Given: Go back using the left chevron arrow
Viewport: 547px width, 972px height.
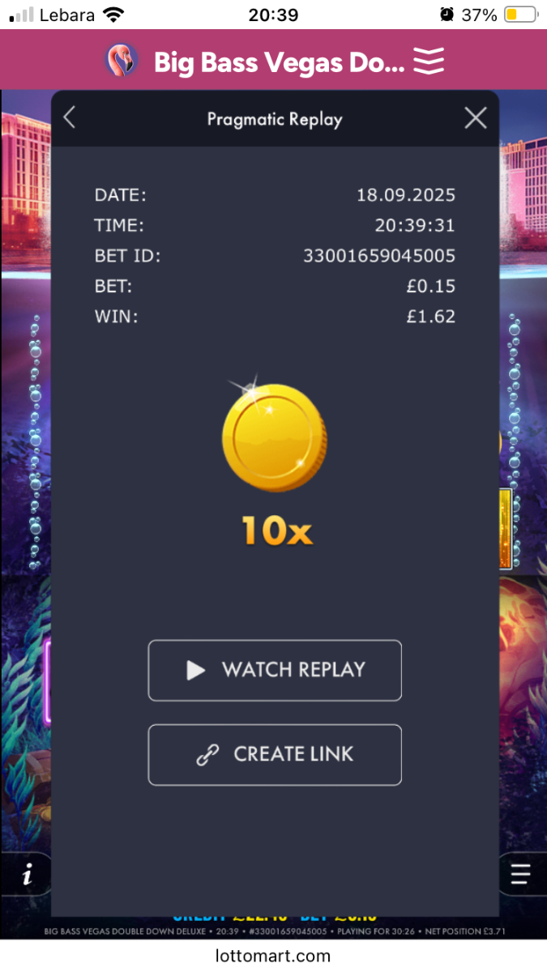Looking at the screenshot, I should (x=69, y=118).
